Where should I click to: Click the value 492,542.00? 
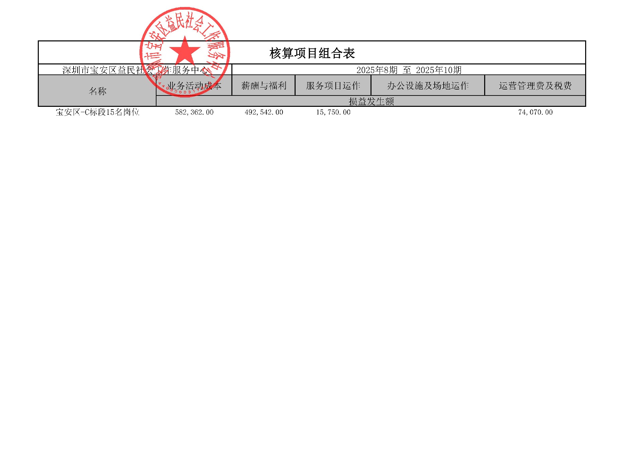coord(264,112)
